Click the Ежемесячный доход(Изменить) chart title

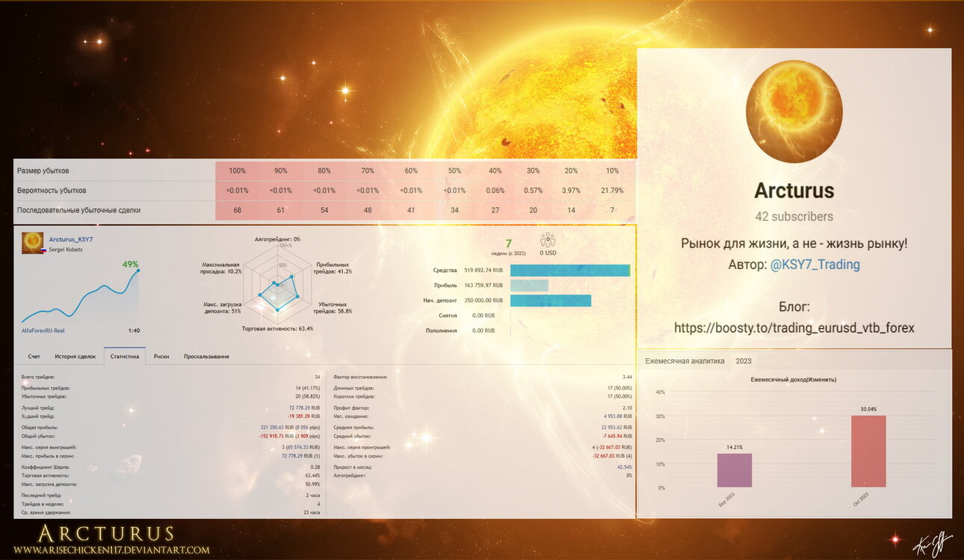pyautogui.click(x=793, y=380)
